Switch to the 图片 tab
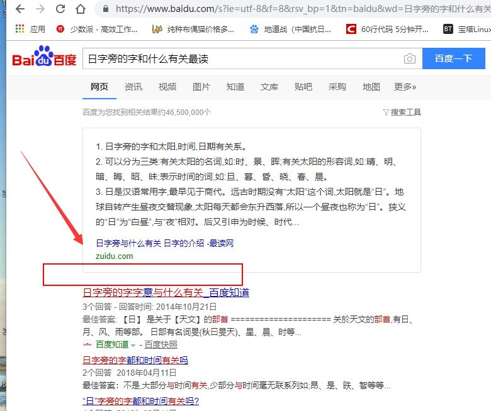Viewport: 491px width, 411px height. coord(201,87)
